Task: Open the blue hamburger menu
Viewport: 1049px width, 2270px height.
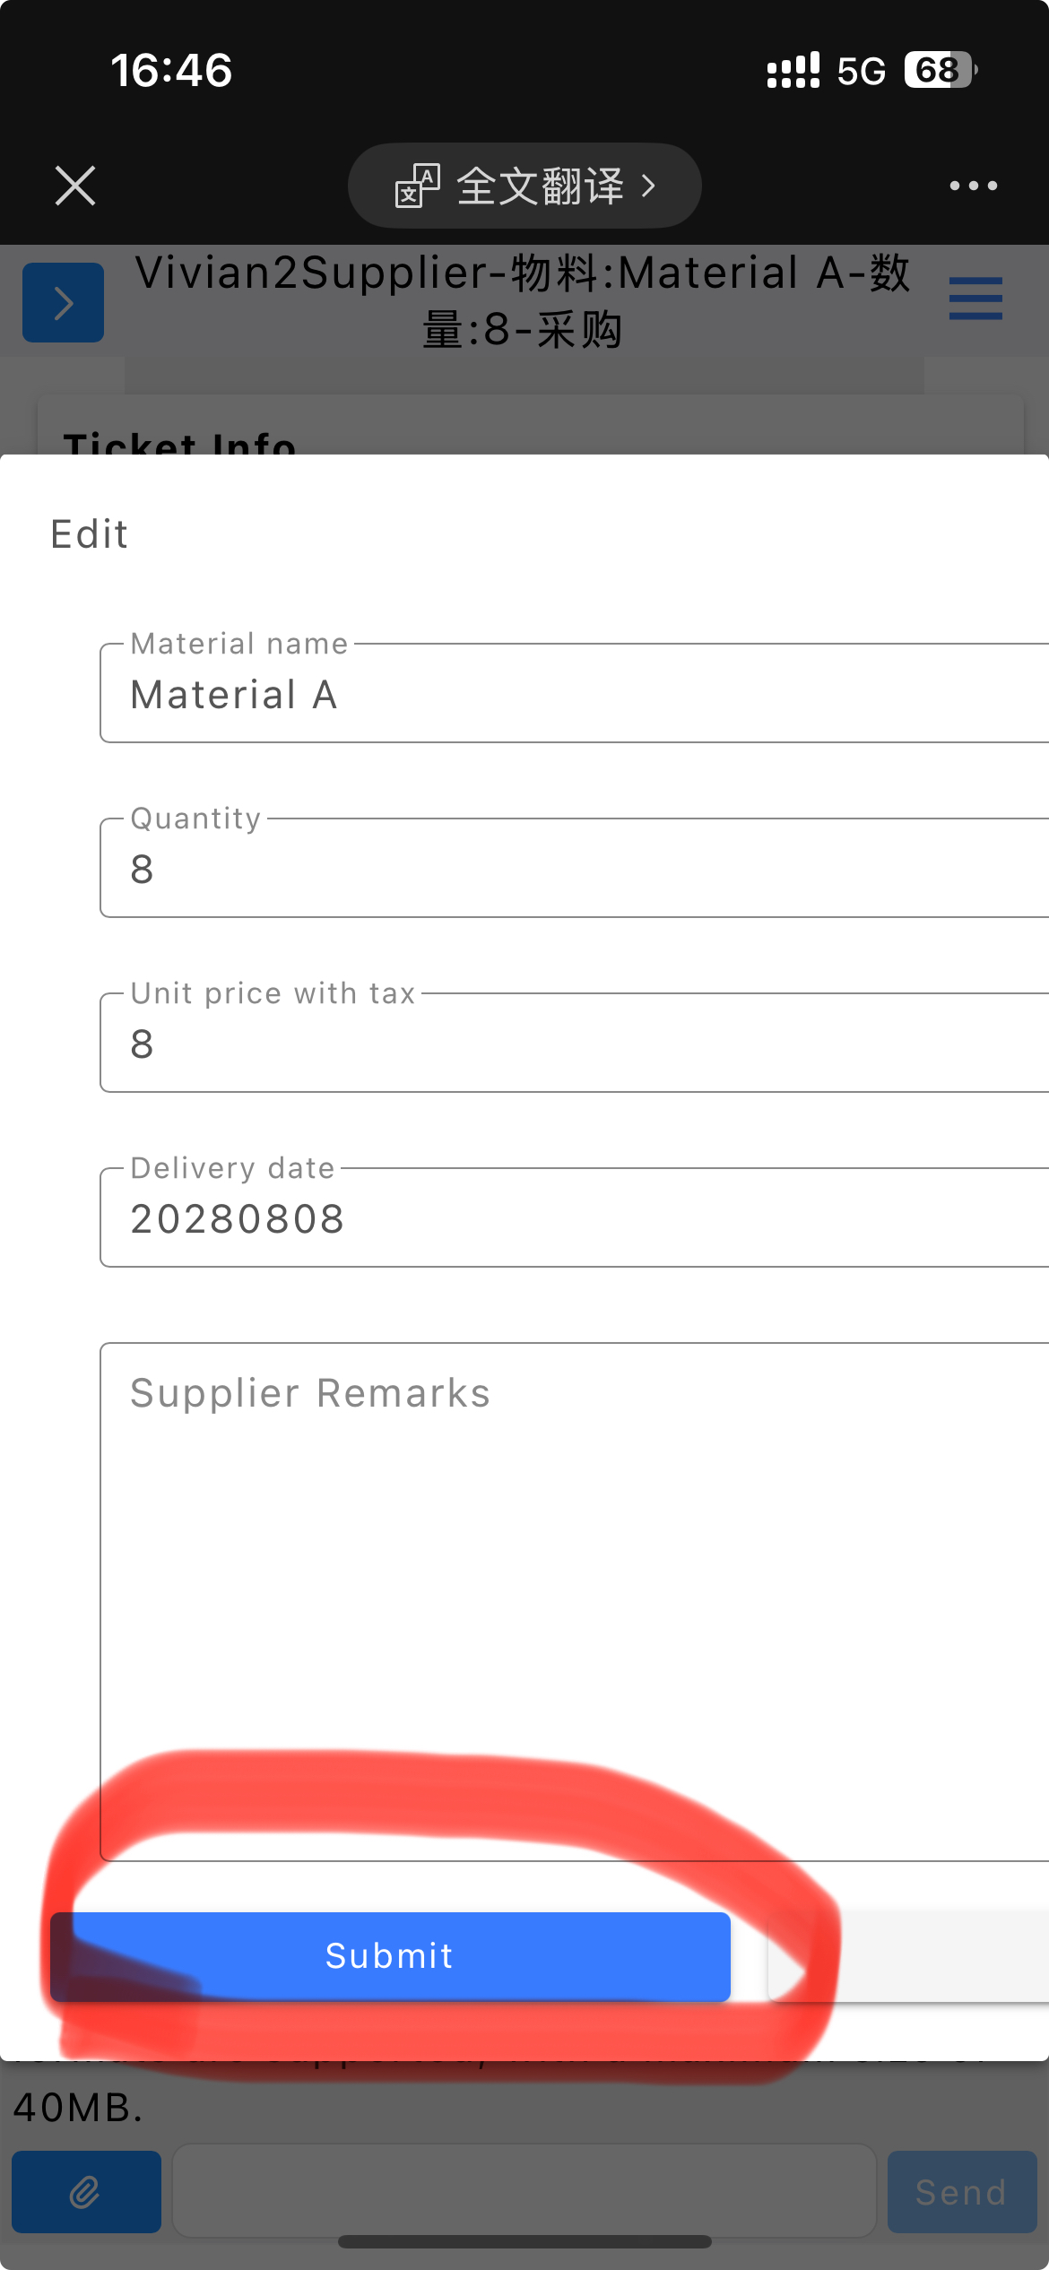Action: pos(975,299)
